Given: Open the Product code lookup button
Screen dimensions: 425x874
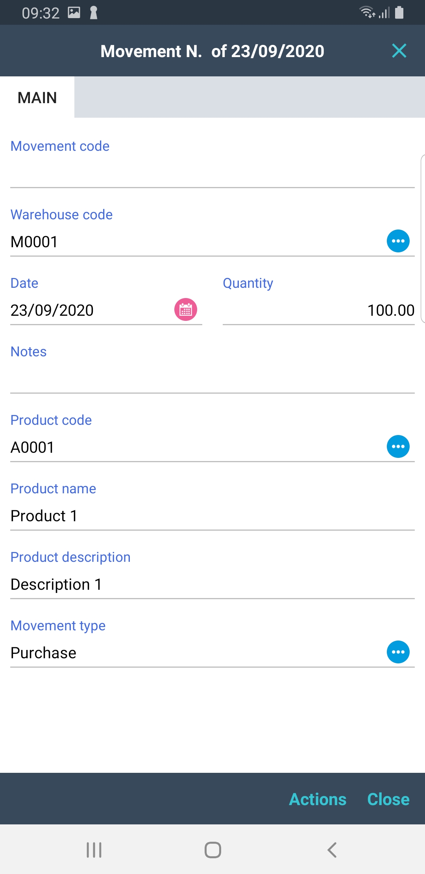Looking at the screenshot, I should point(398,446).
